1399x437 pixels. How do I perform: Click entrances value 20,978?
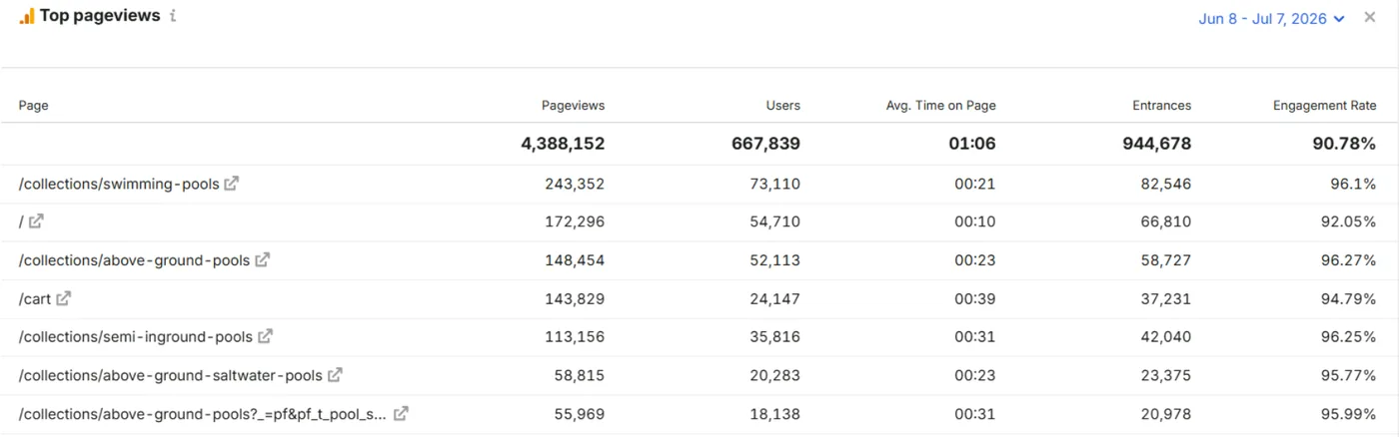(1165, 413)
